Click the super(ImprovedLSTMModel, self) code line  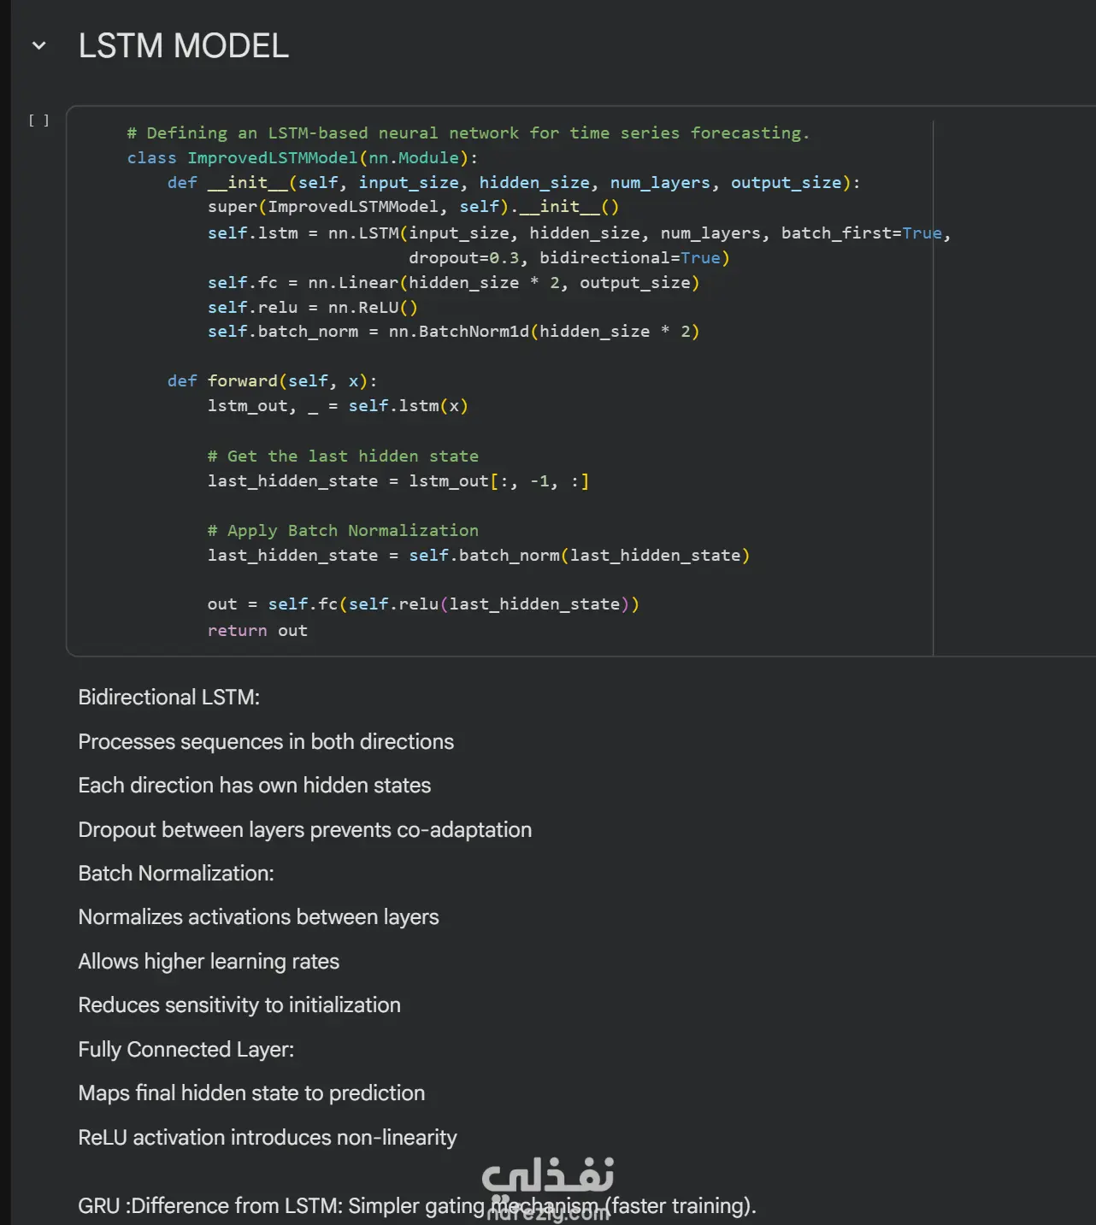click(413, 207)
